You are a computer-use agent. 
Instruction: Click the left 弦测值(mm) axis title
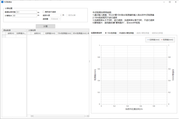(95, 75)
